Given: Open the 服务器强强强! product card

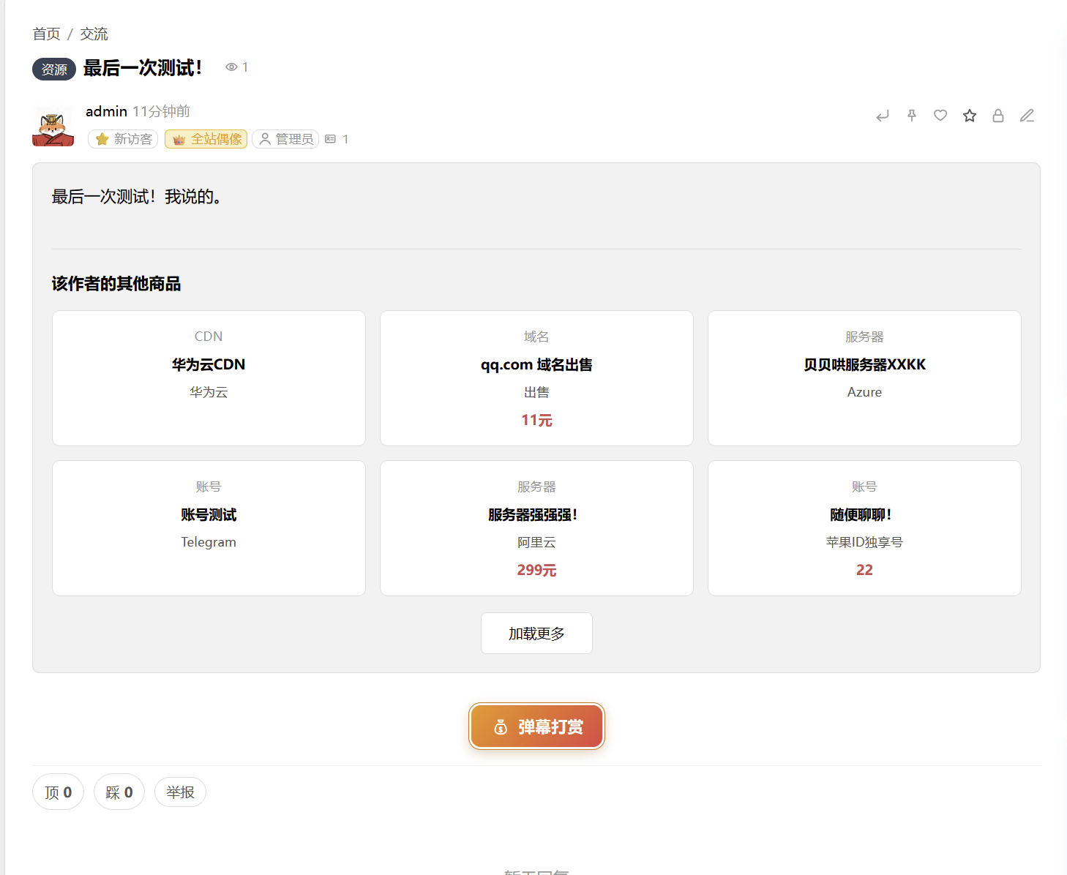Looking at the screenshot, I should pos(536,528).
